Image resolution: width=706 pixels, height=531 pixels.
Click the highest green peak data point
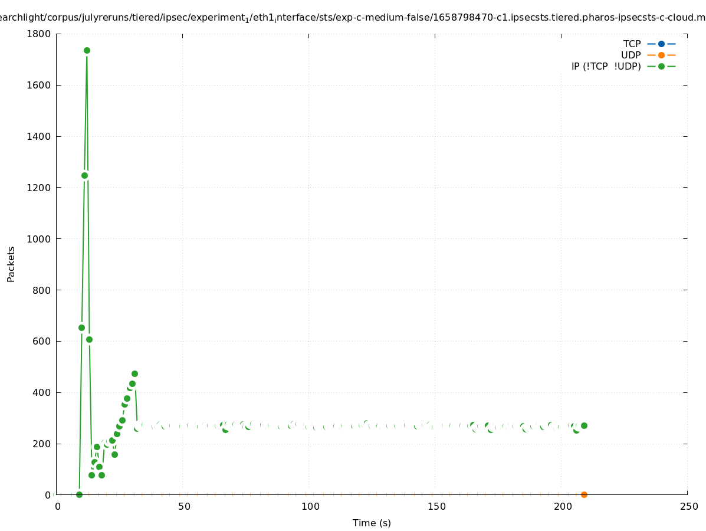point(87,51)
